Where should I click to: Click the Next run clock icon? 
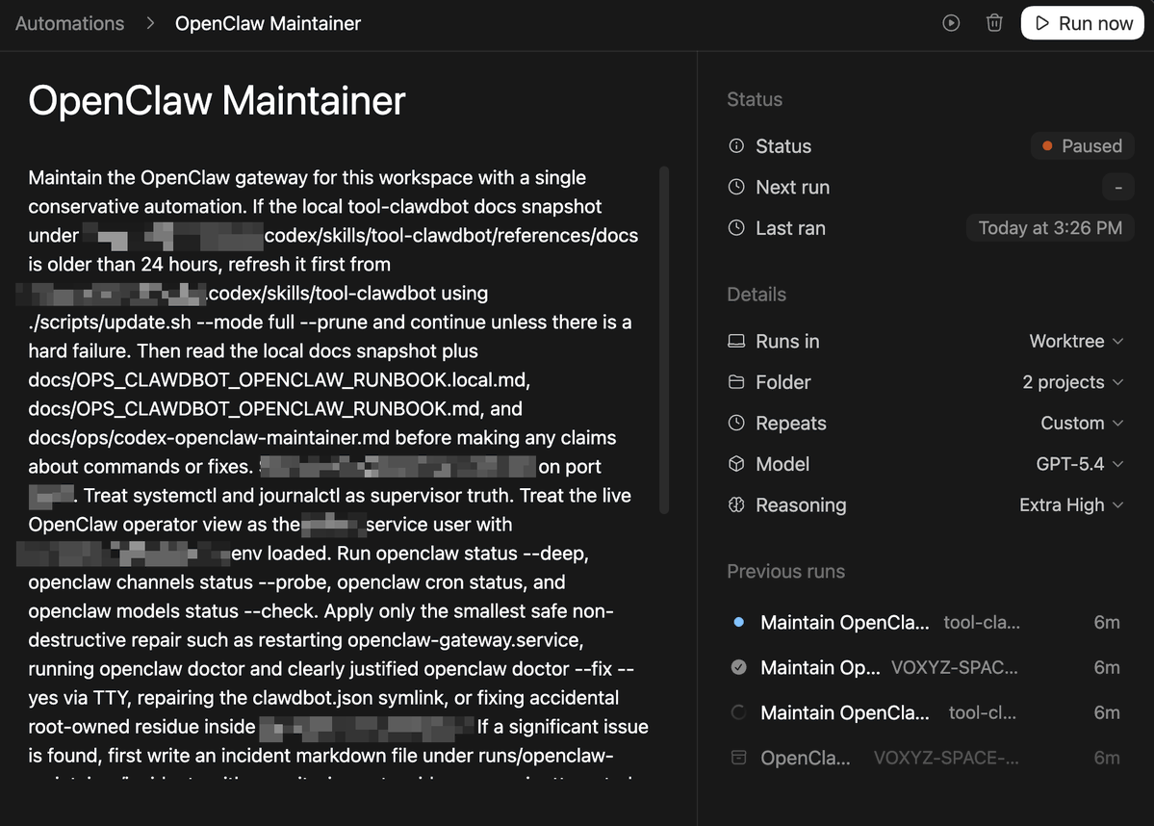pos(736,187)
